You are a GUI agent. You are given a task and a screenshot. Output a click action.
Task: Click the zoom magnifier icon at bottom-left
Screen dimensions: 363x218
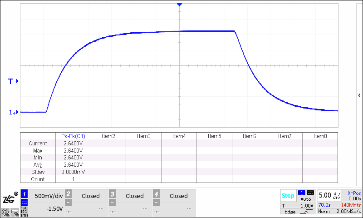coord(5,212)
